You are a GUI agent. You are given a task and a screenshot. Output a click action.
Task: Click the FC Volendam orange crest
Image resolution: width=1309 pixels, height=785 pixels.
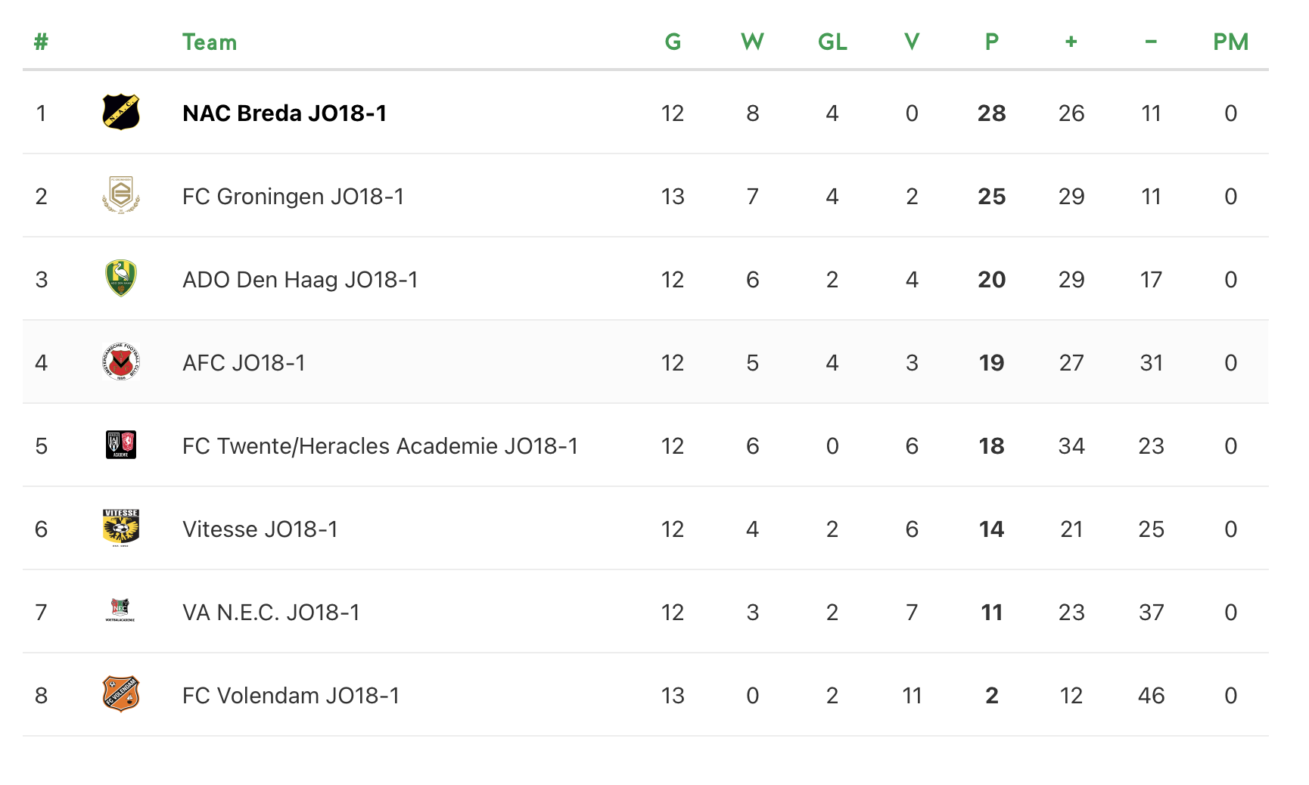(121, 694)
